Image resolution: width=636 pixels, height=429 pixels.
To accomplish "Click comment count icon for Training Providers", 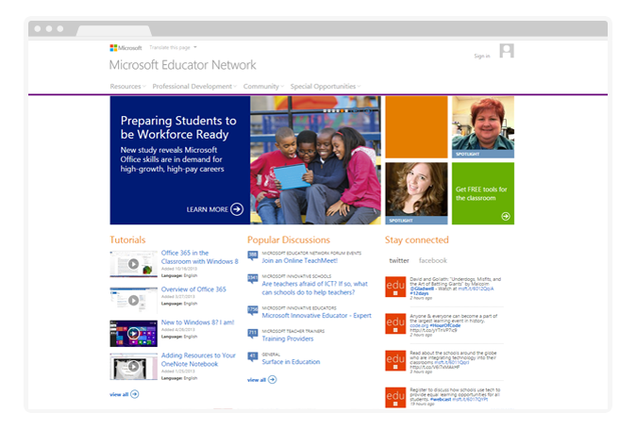I will (x=253, y=334).
